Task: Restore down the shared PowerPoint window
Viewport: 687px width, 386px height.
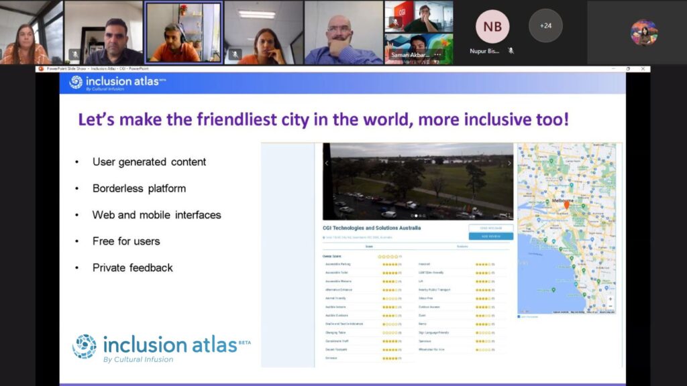Action: tap(628, 69)
